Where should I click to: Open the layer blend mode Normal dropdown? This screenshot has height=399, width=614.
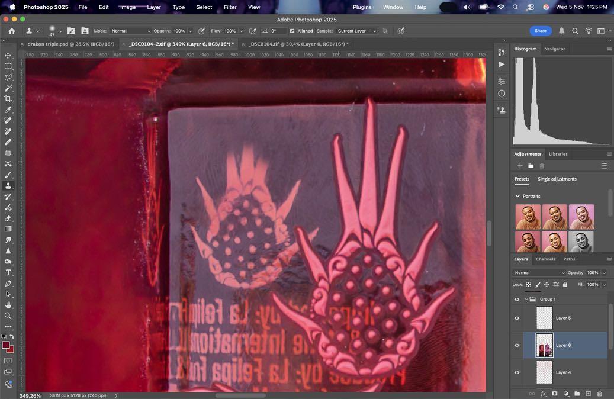click(x=539, y=273)
